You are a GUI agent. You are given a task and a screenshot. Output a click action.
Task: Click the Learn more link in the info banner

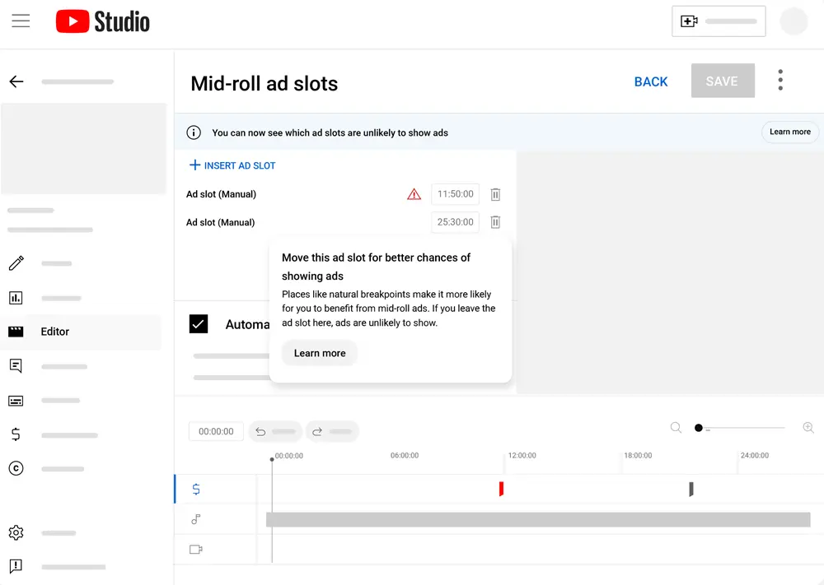[789, 132]
